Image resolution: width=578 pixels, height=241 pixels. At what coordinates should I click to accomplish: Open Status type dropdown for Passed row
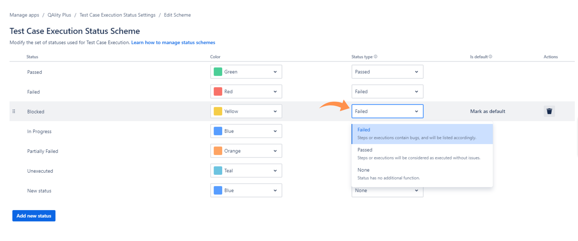(387, 72)
